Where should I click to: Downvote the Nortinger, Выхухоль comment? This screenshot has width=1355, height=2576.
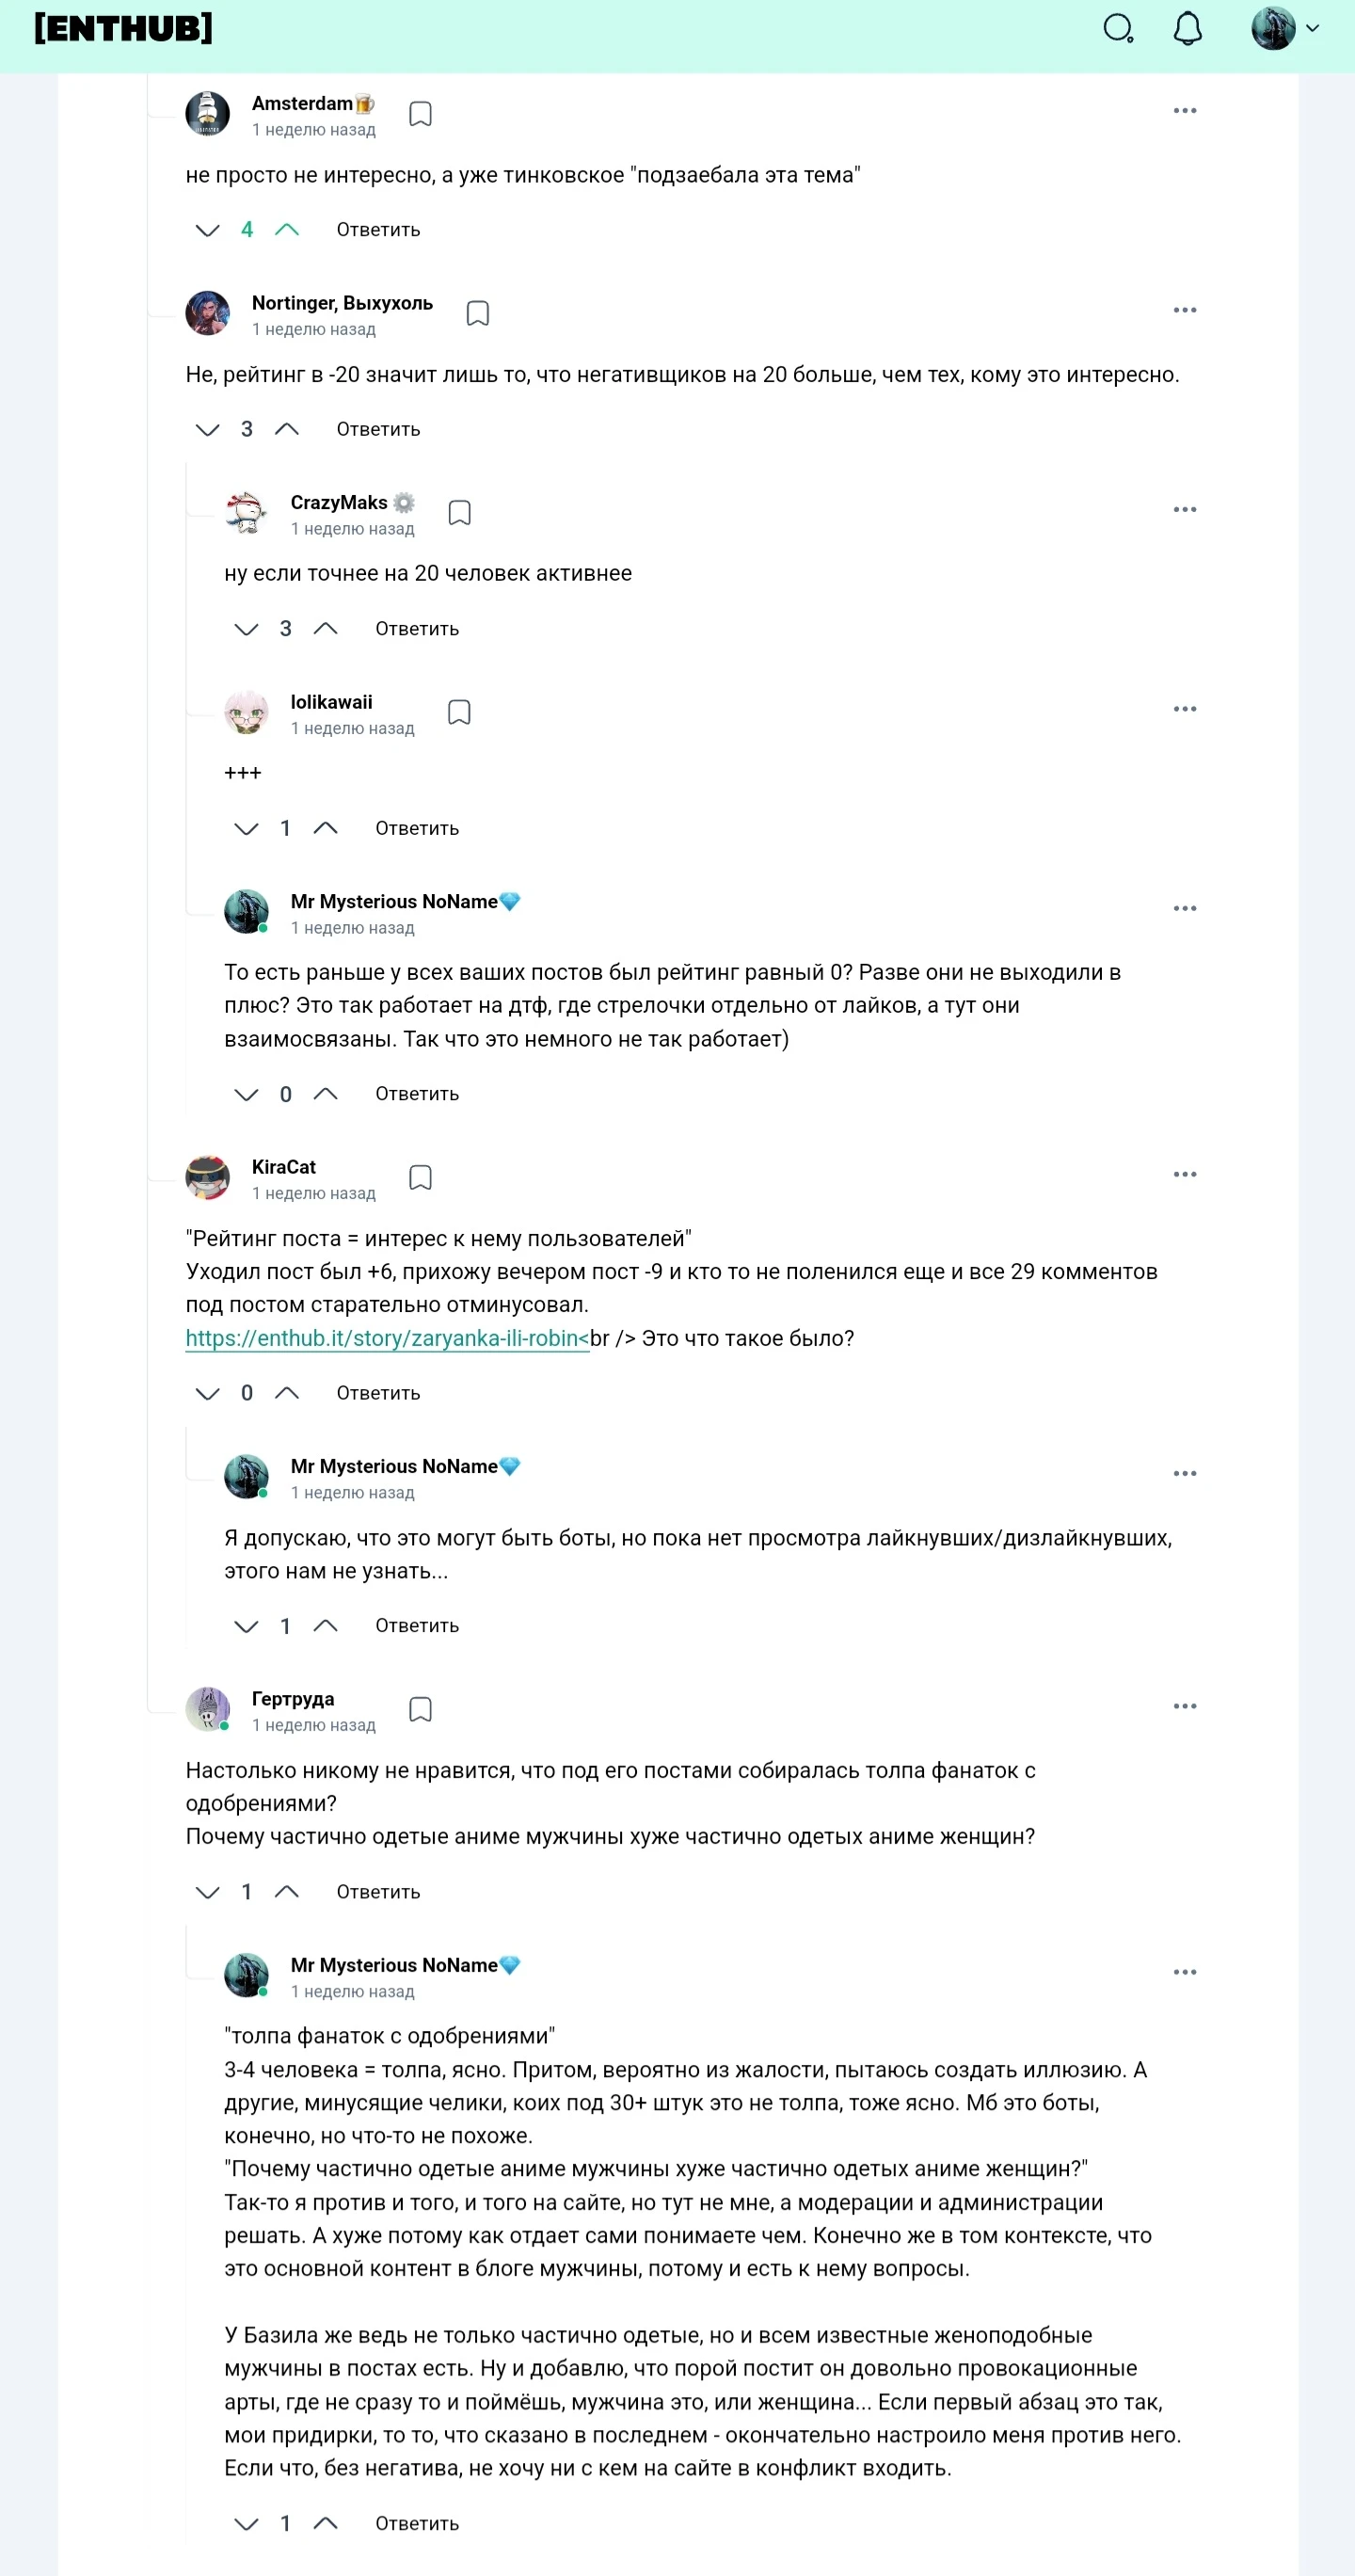pyautogui.click(x=207, y=430)
